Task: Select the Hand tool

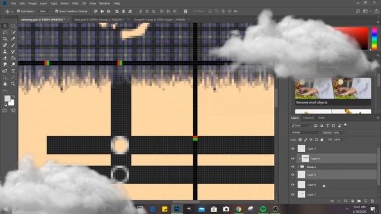Action: [5, 84]
